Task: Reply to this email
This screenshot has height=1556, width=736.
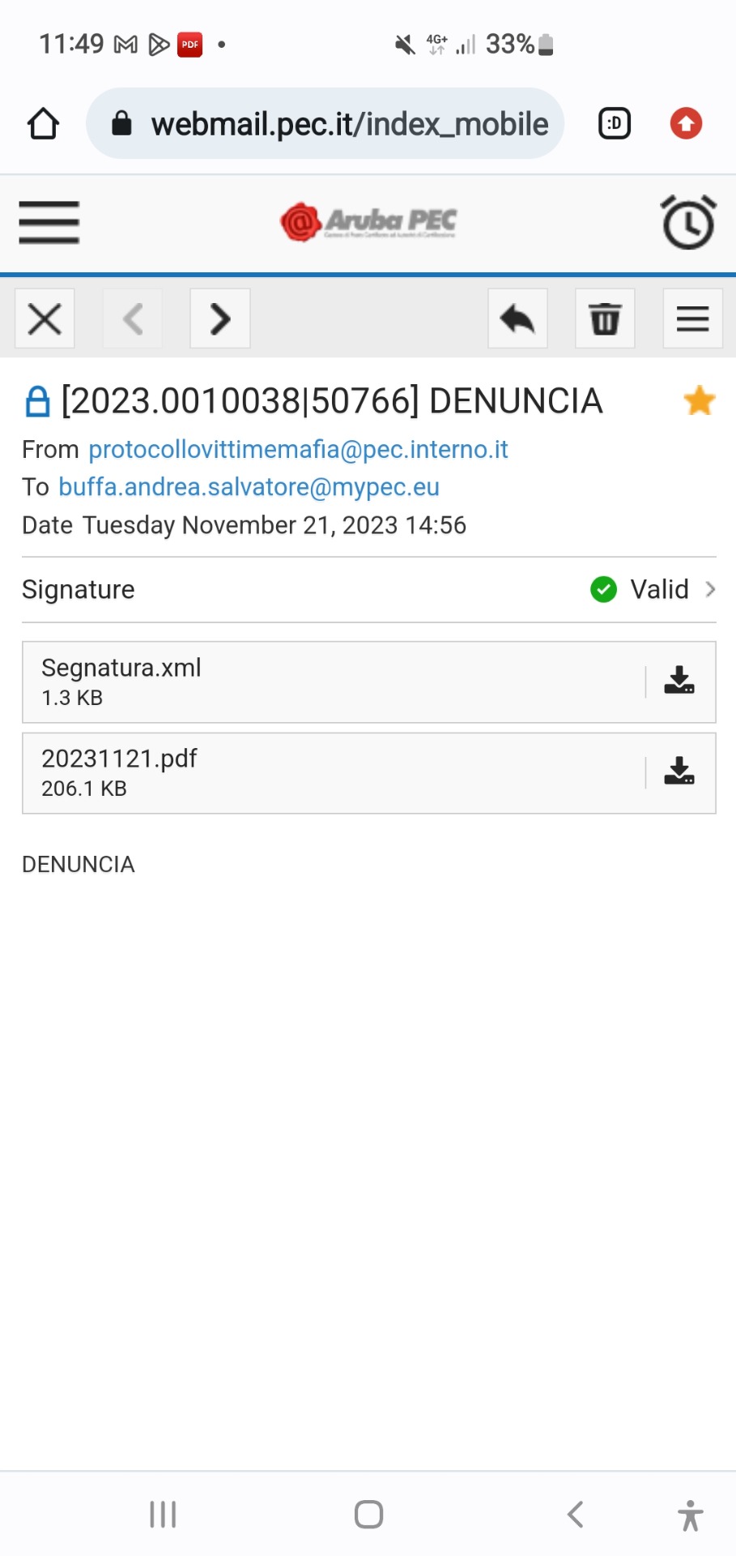Action: point(517,318)
